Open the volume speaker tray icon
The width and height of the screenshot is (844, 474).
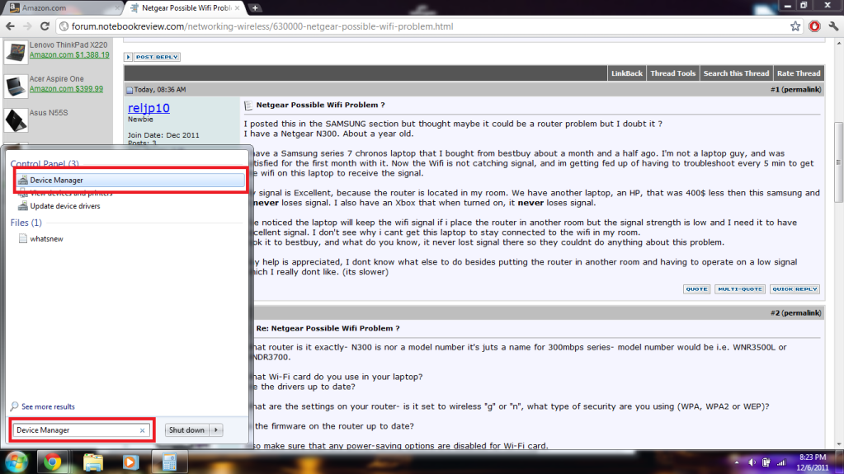point(752,462)
